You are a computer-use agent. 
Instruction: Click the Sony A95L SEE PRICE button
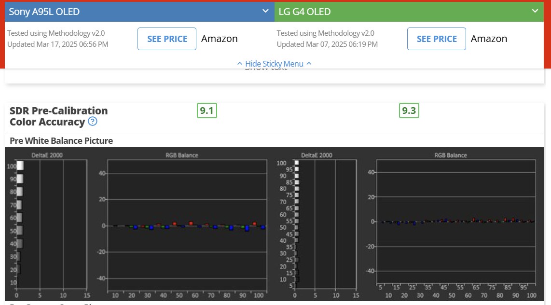[x=167, y=39]
